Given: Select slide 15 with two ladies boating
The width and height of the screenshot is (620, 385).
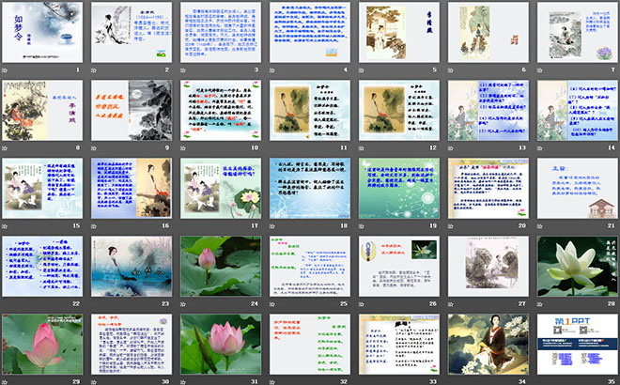Looking at the screenshot, I should pos(42,188).
